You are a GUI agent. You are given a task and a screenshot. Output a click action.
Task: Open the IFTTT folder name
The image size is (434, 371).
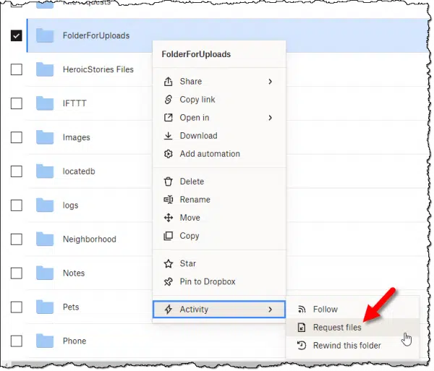[75, 103]
